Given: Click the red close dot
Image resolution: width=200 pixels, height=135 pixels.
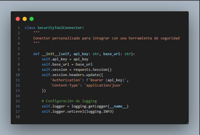Looking at the screenshot, I should tap(18, 19).
